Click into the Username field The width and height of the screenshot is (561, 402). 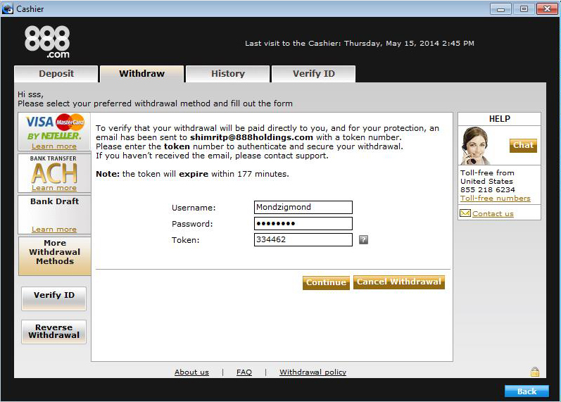click(303, 207)
